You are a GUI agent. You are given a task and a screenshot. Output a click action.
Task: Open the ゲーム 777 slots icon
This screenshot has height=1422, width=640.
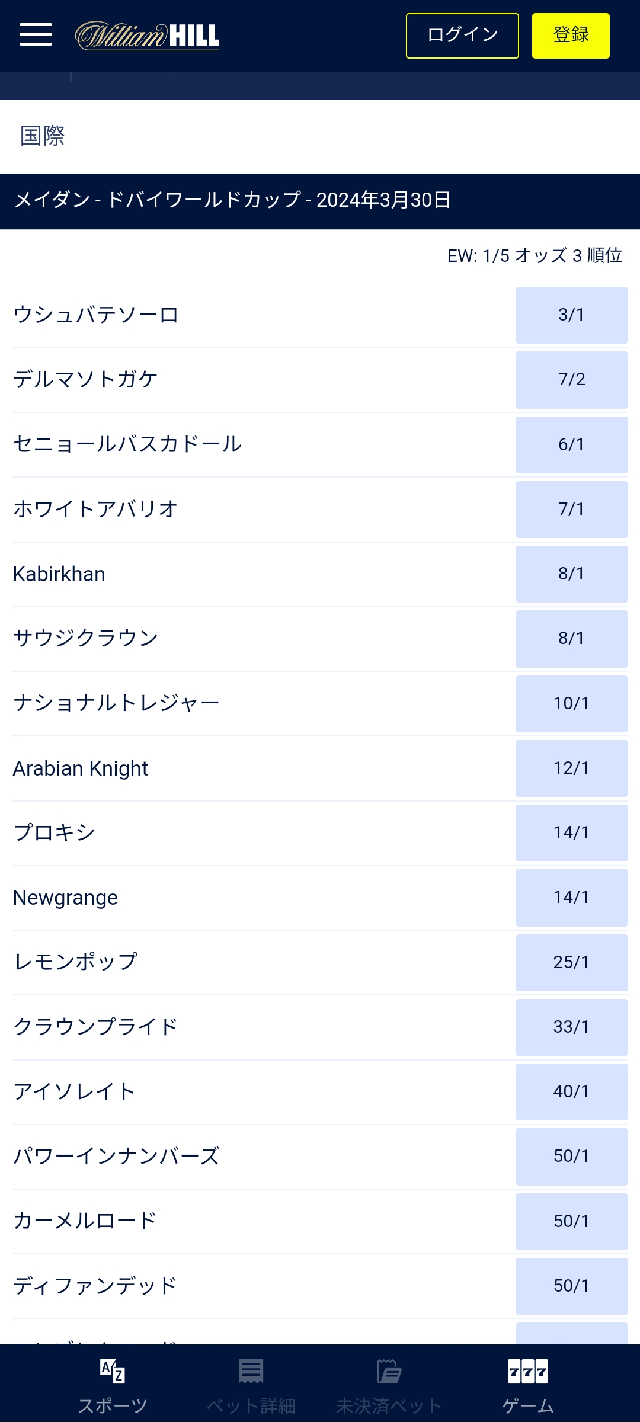[x=527, y=1371]
